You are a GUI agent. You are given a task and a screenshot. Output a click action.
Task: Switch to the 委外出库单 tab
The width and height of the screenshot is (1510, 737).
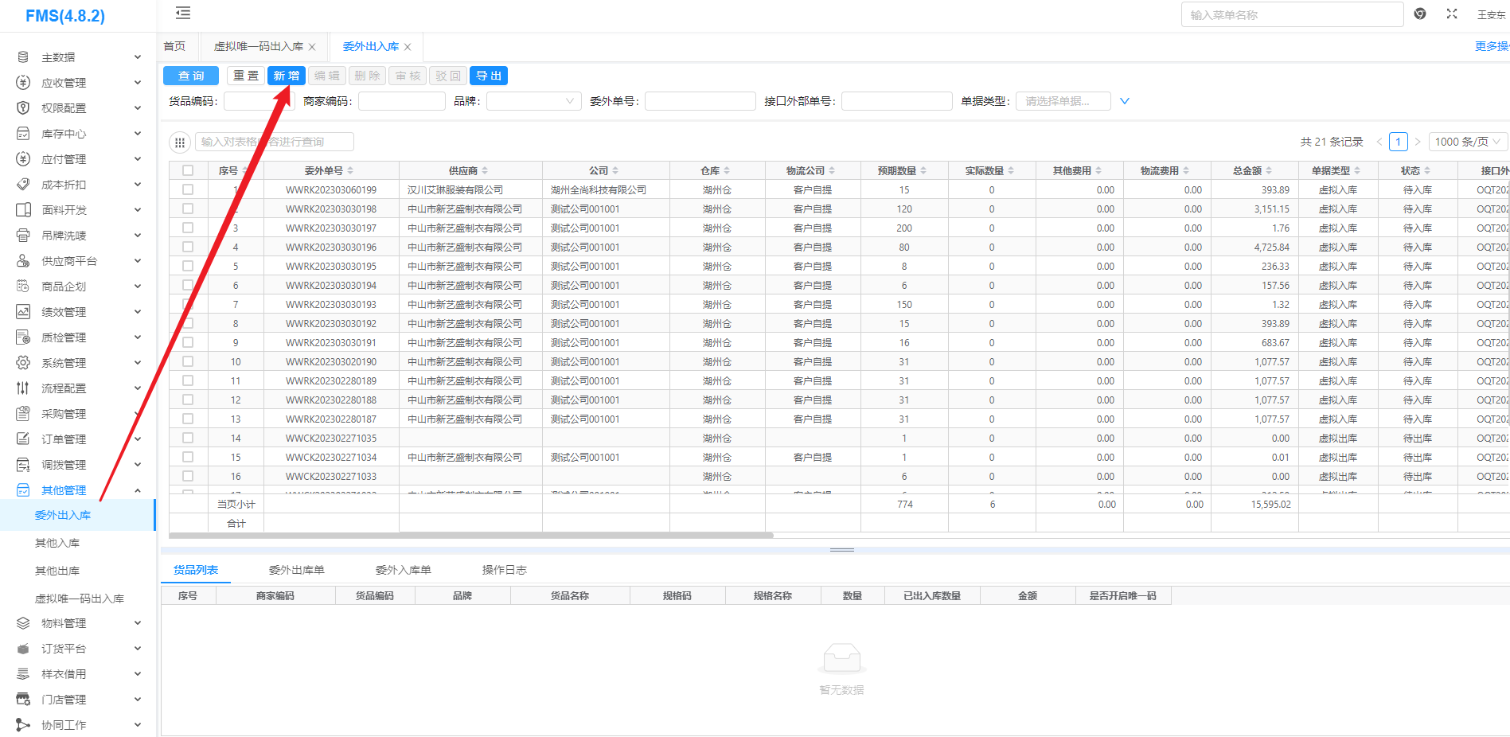(x=296, y=570)
